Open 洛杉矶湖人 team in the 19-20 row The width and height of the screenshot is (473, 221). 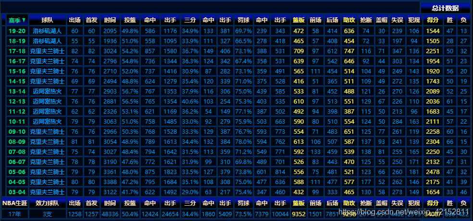point(48,31)
